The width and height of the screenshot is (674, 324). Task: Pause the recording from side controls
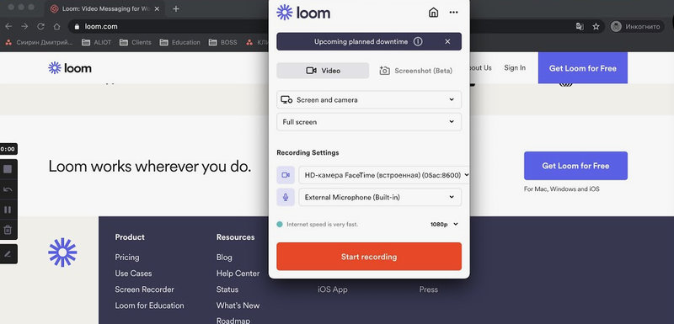click(8, 210)
